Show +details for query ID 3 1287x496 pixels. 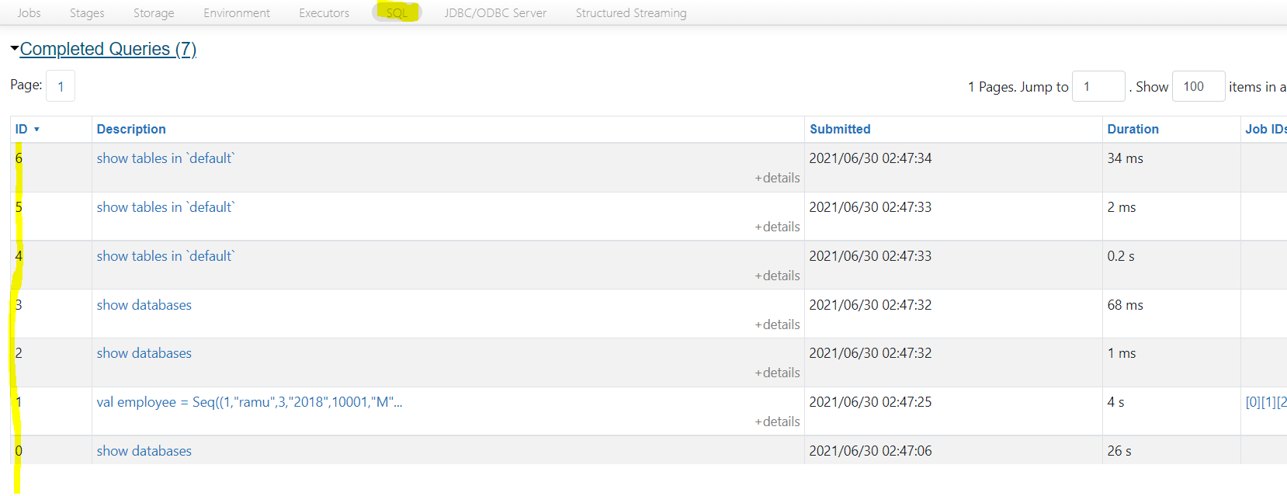(777, 324)
